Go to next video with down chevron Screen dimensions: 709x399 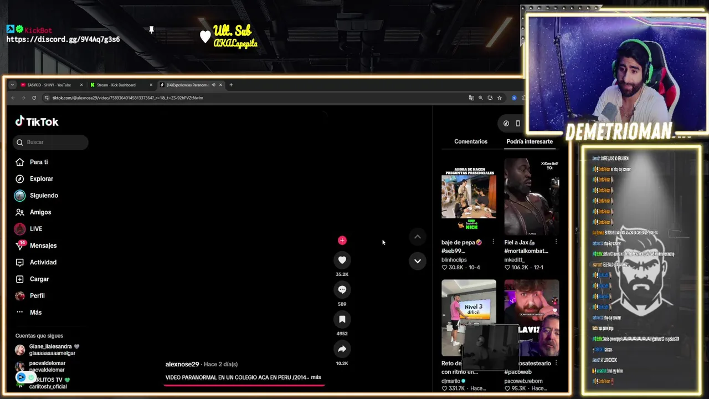418,260
